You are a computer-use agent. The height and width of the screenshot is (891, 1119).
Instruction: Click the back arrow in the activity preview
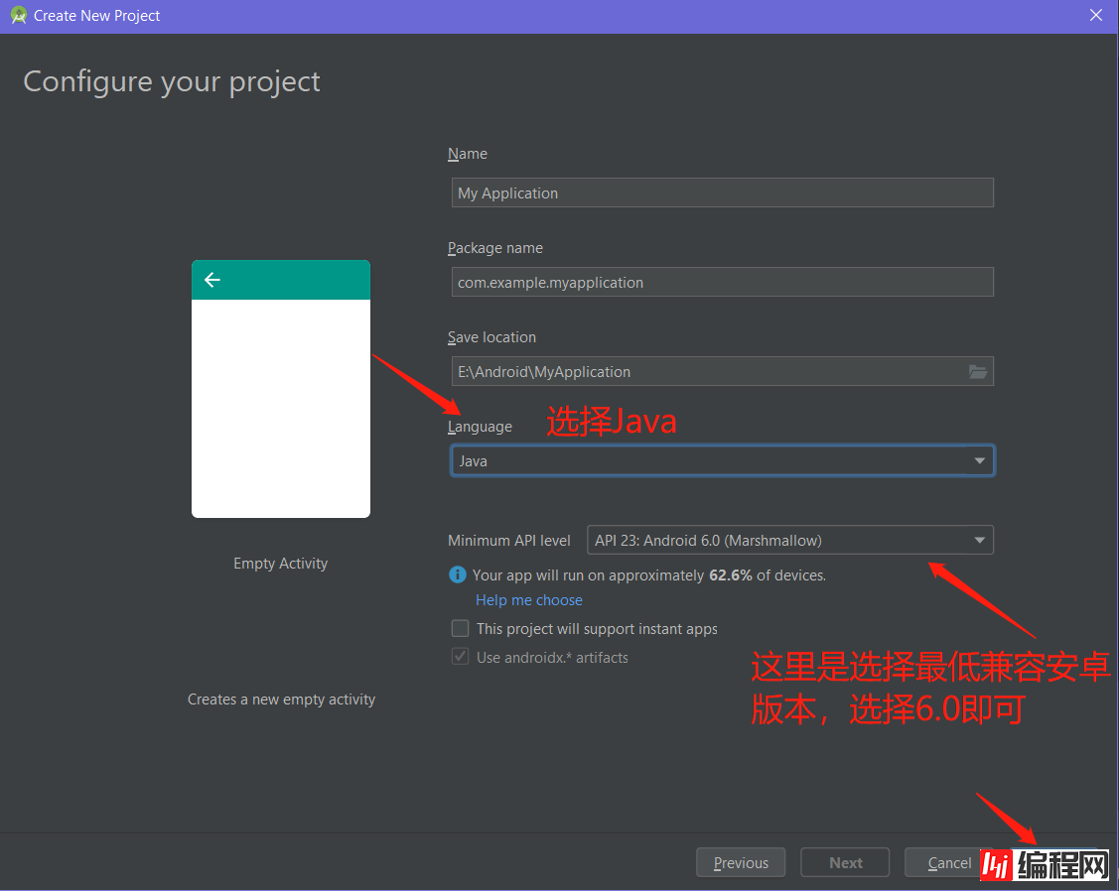click(x=211, y=280)
